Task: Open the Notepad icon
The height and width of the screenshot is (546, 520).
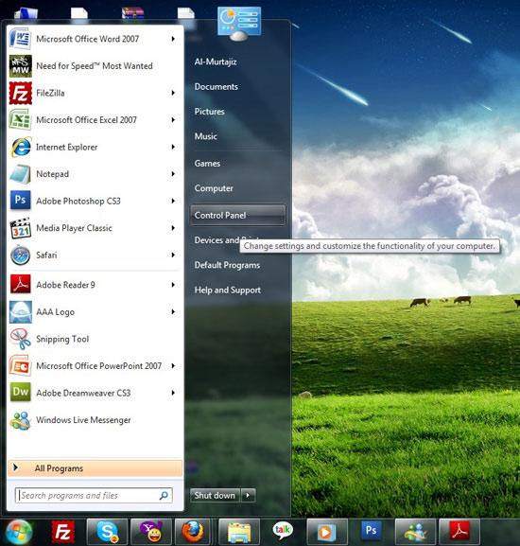Action: point(20,174)
